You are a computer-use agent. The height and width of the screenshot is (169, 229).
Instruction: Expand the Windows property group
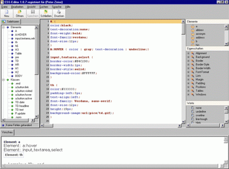coord(188,95)
